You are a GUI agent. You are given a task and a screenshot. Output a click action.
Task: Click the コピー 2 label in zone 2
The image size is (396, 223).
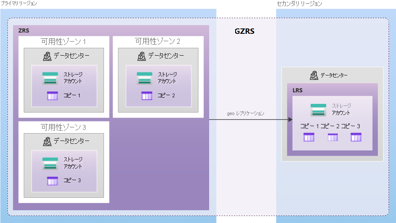tap(166, 95)
